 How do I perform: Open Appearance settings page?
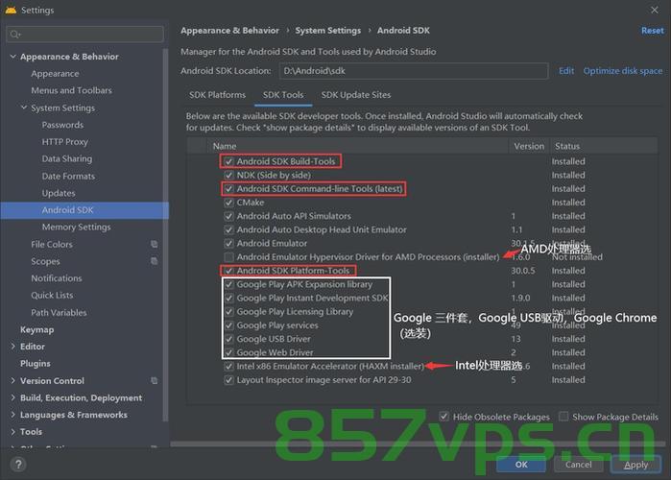(x=55, y=74)
